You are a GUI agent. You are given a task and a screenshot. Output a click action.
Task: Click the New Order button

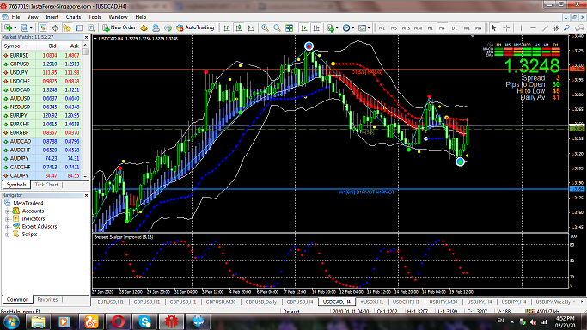click(119, 27)
